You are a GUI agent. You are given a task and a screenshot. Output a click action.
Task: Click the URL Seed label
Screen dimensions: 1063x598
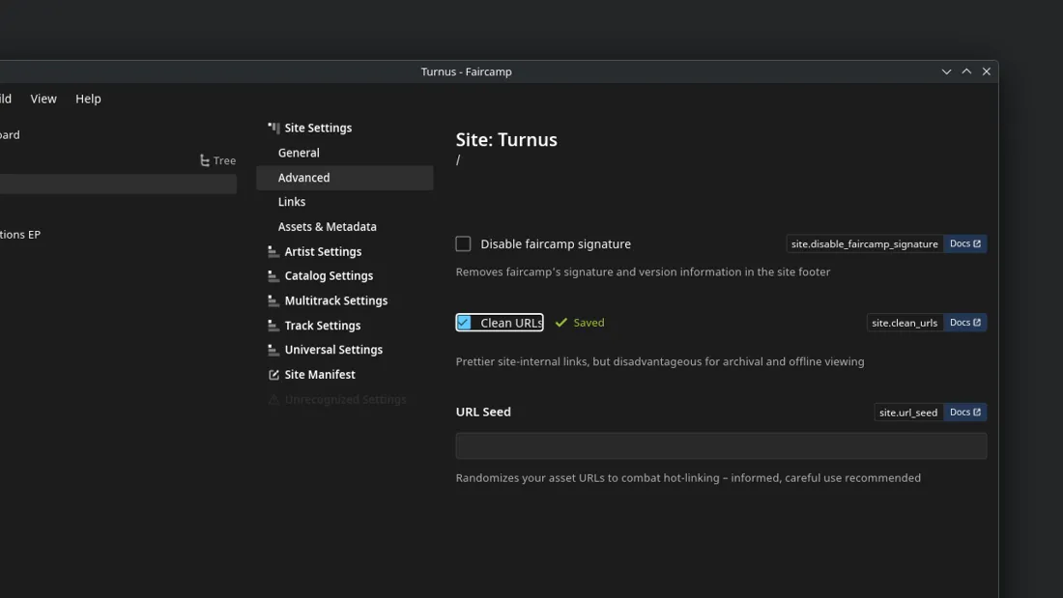pos(483,412)
